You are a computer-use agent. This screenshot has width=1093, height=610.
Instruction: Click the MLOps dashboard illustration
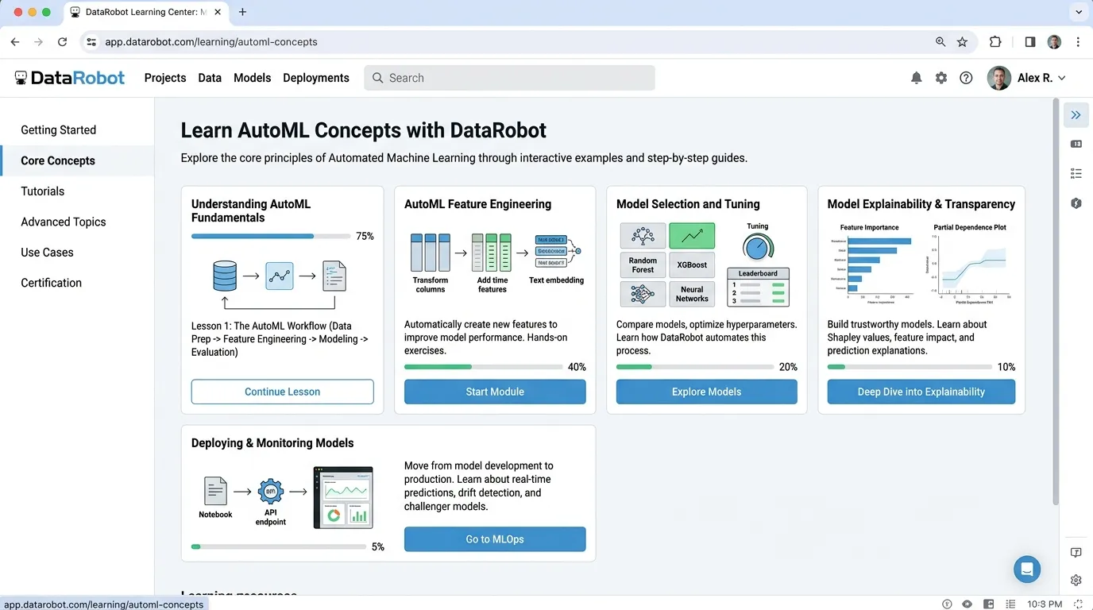343,498
